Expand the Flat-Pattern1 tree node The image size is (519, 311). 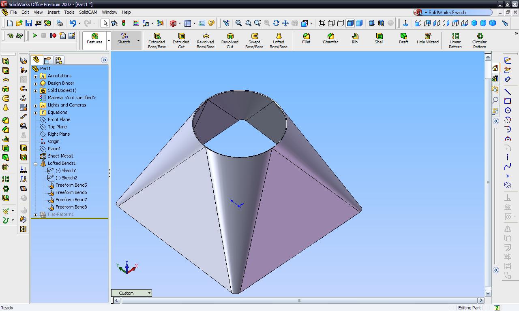click(x=36, y=215)
